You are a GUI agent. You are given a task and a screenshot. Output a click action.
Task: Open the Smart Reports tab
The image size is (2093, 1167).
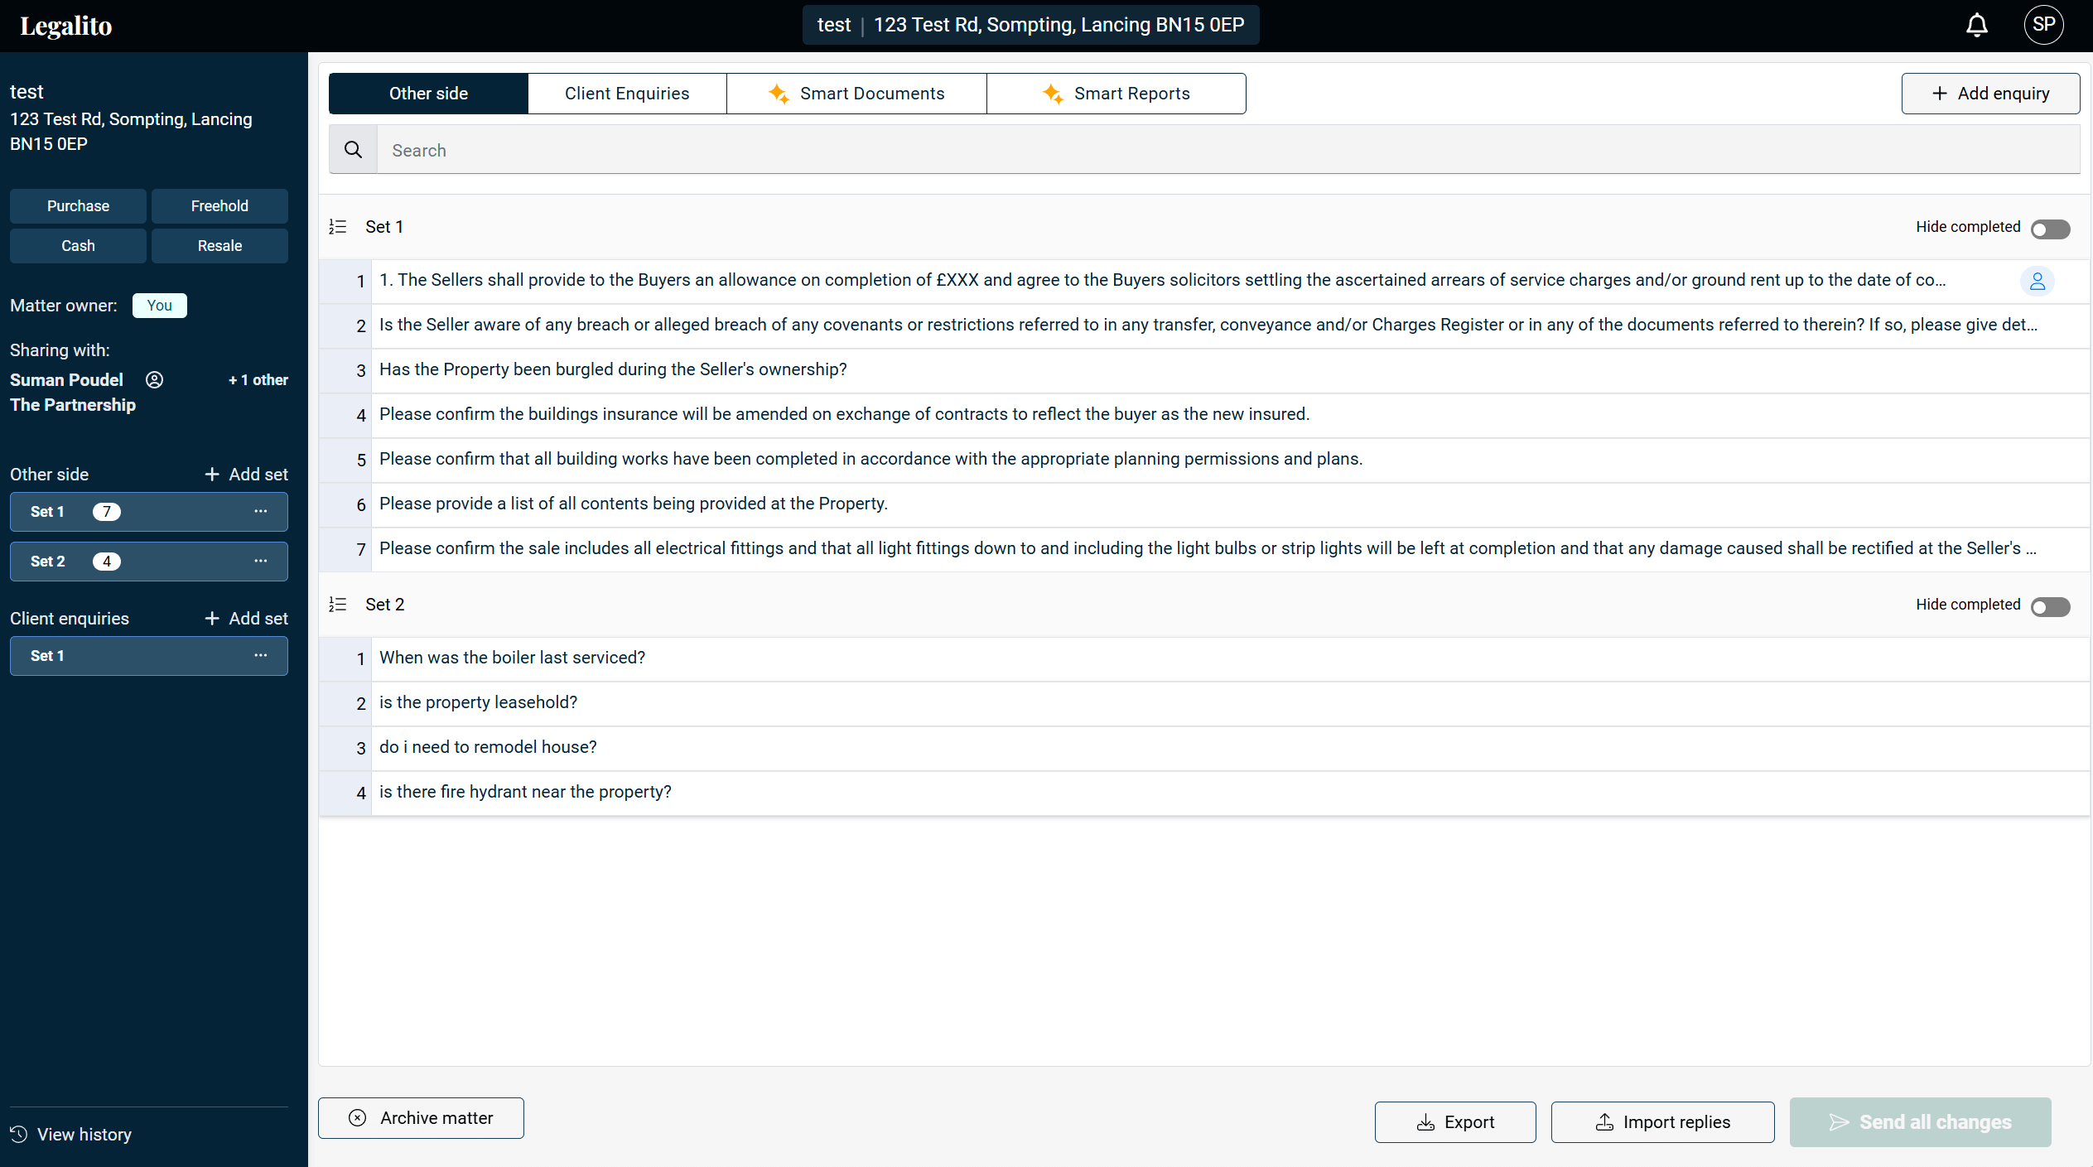(1116, 94)
